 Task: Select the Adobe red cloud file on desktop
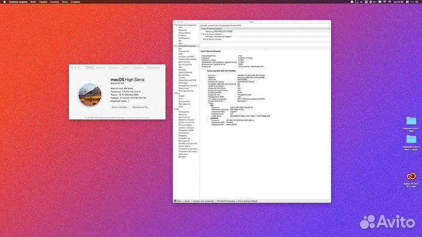tap(411, 176)
